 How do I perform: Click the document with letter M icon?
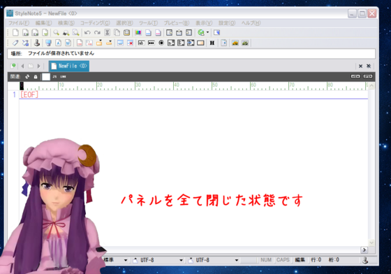(68, 43)
